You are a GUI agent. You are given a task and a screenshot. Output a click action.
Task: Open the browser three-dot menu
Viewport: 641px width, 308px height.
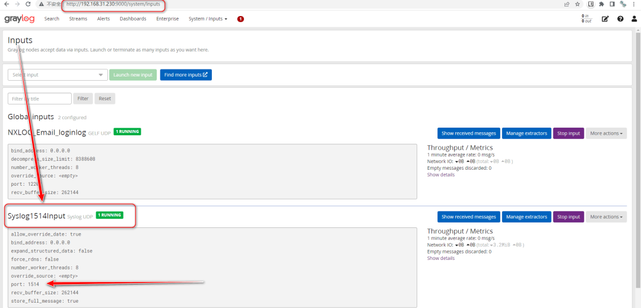click(634, 4)
